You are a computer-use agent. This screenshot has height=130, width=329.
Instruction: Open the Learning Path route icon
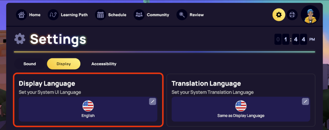pos(53,15)
